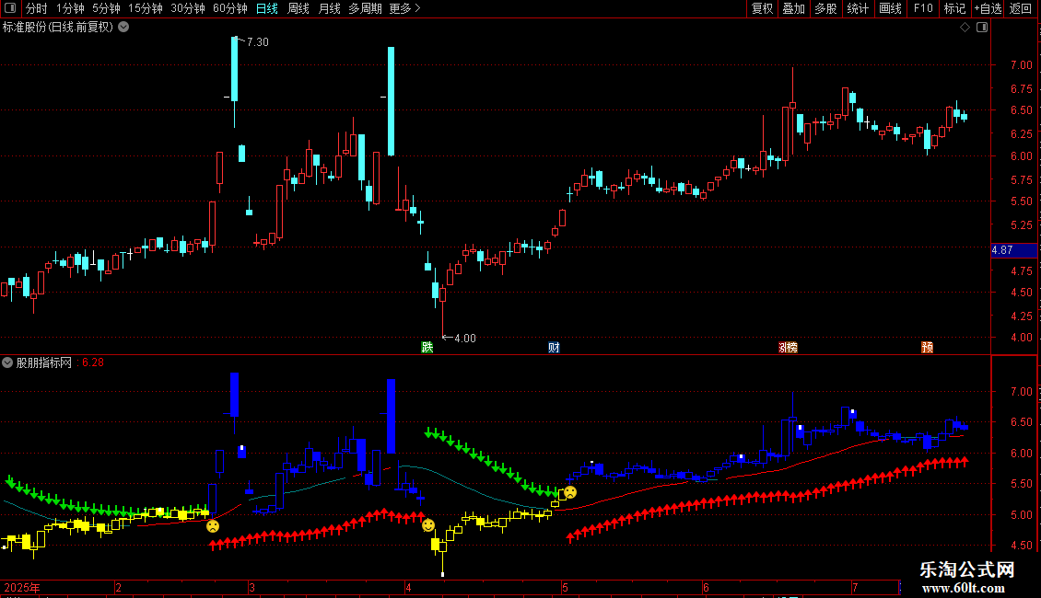Viewport: 1041px width, 598px height.
Task: Click the panel layout icon at top-left
Action: pyautogui.click(x=10, y=8)
